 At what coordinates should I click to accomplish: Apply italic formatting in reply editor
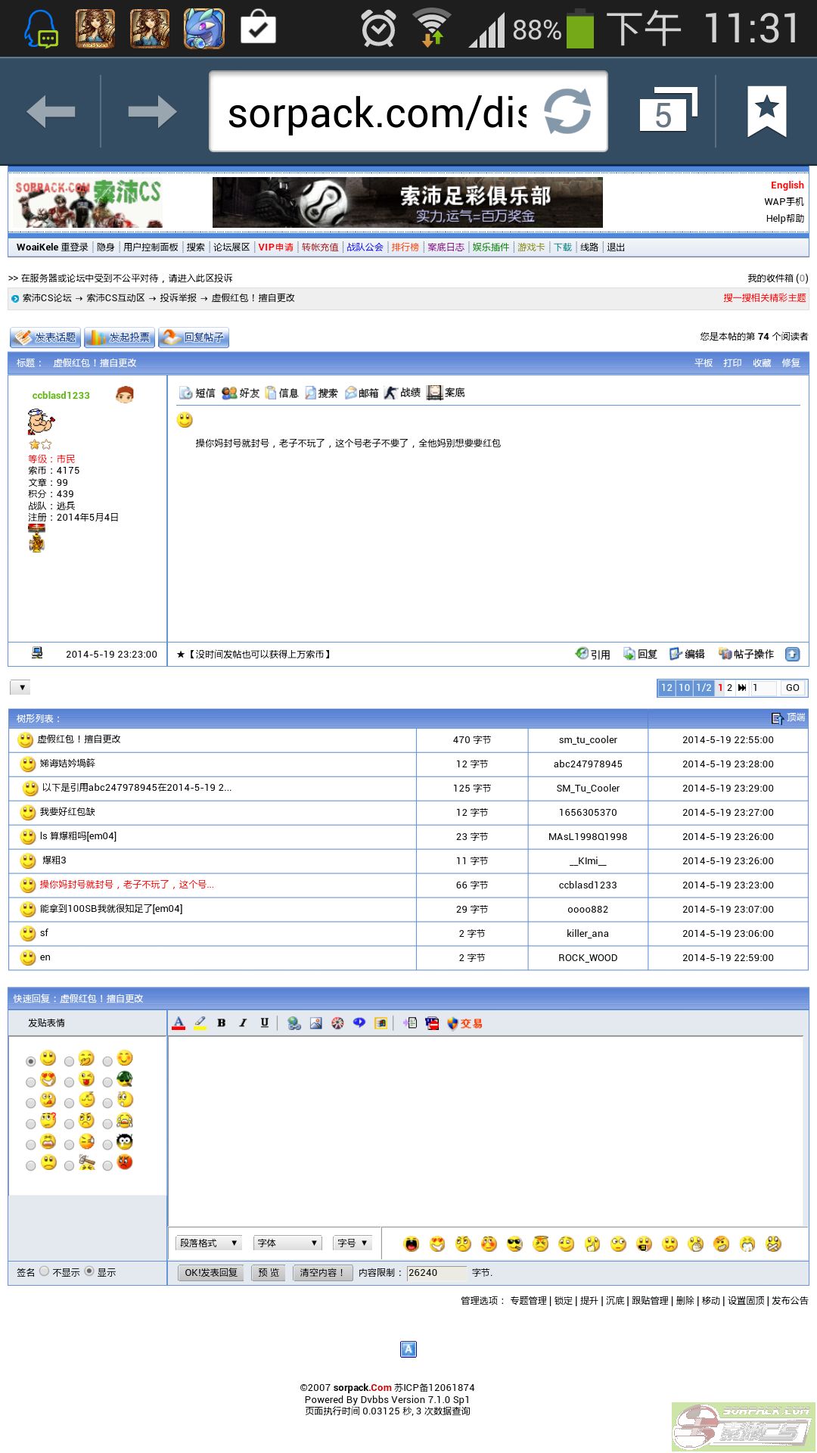click(x=243, y=1023)
